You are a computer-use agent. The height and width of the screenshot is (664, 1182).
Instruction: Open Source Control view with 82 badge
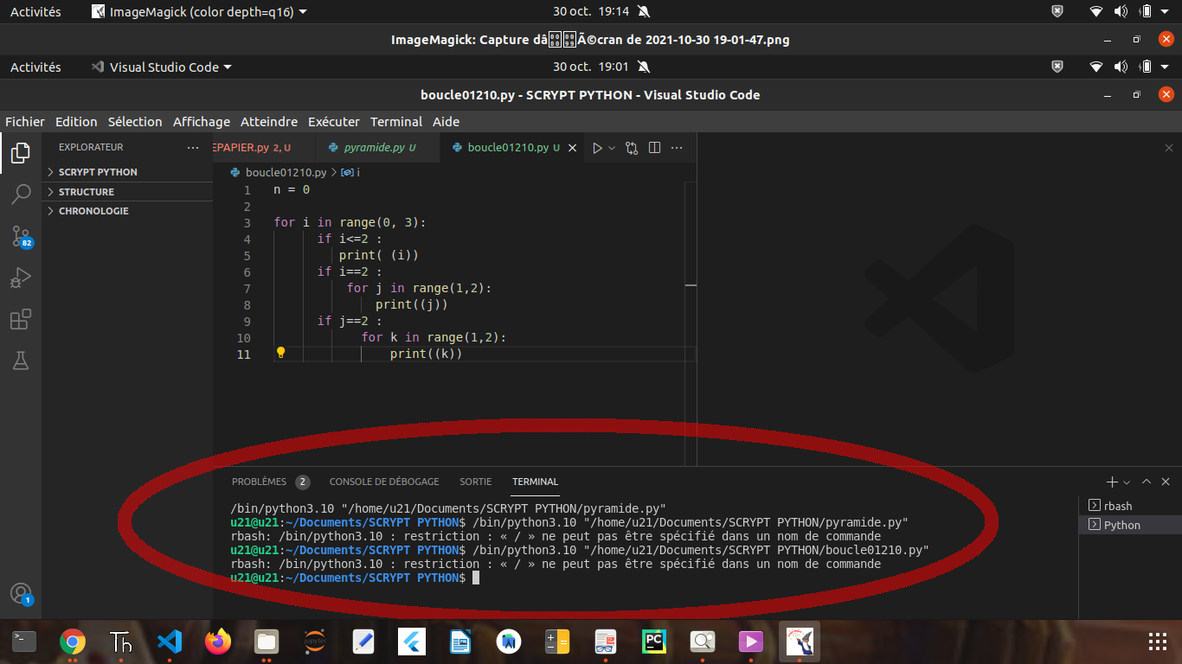[x=21, y=236]
